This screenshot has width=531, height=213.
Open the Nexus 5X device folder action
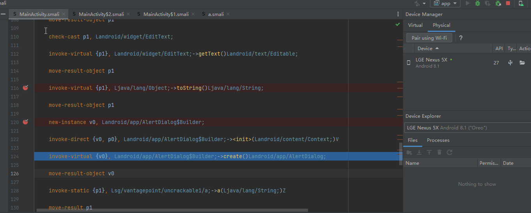[x=522, y=63]
